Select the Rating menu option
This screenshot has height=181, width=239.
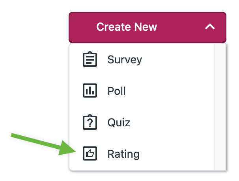coord(142,154)
